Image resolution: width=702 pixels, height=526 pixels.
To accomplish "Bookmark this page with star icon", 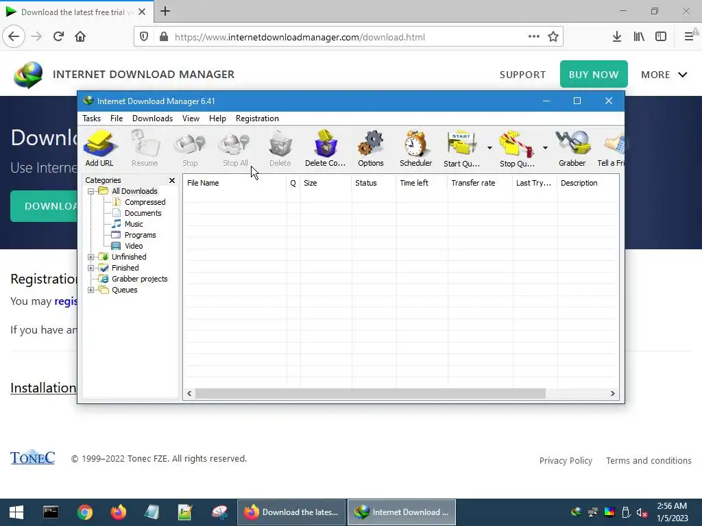I will (x=553, y=37).
